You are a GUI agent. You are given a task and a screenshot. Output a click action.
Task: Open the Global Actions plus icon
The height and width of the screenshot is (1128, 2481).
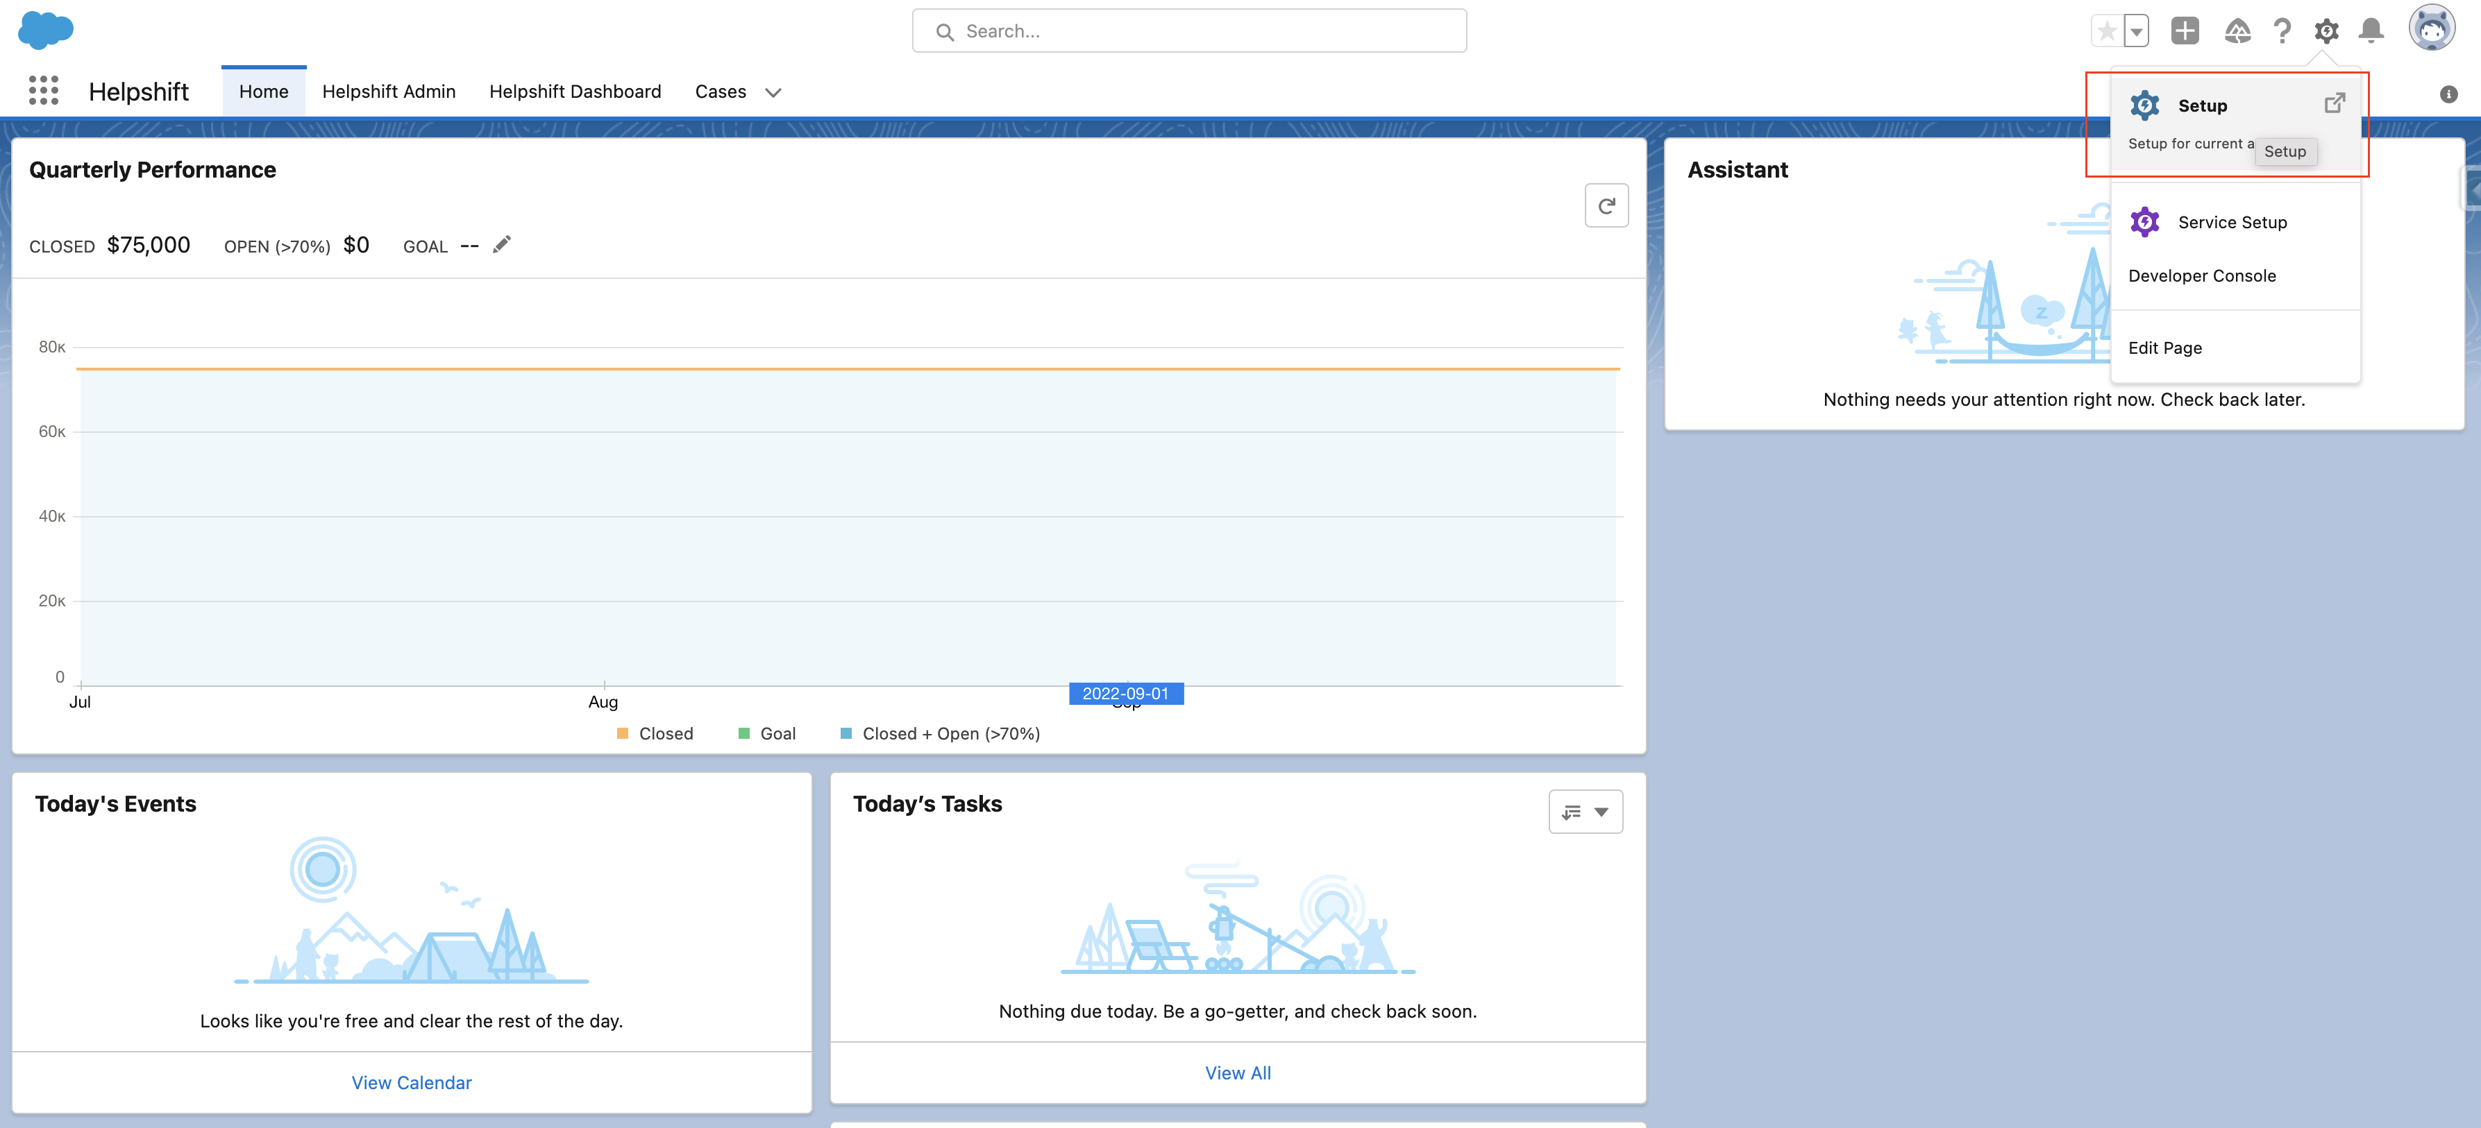tap(2185, 32)
